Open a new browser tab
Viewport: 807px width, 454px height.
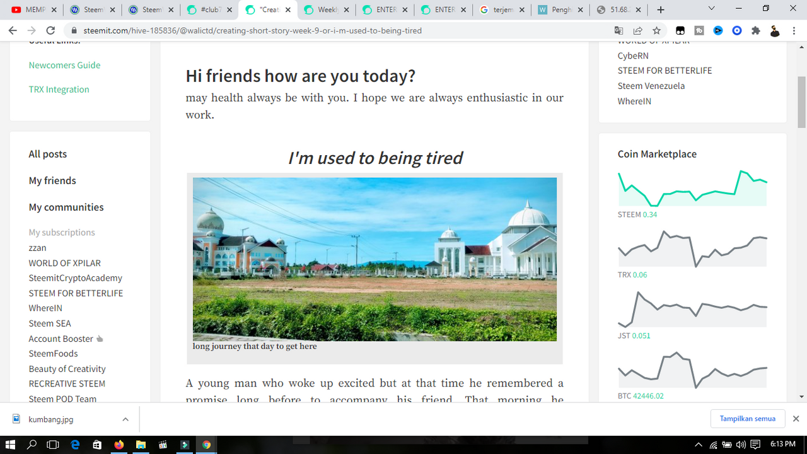pos(661,9)
